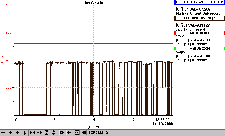Zoom in horizontally with the inward bowtie icon

[33, 133]
